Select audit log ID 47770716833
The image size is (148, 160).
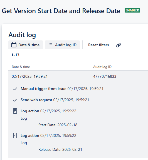(x=105, y=76)
